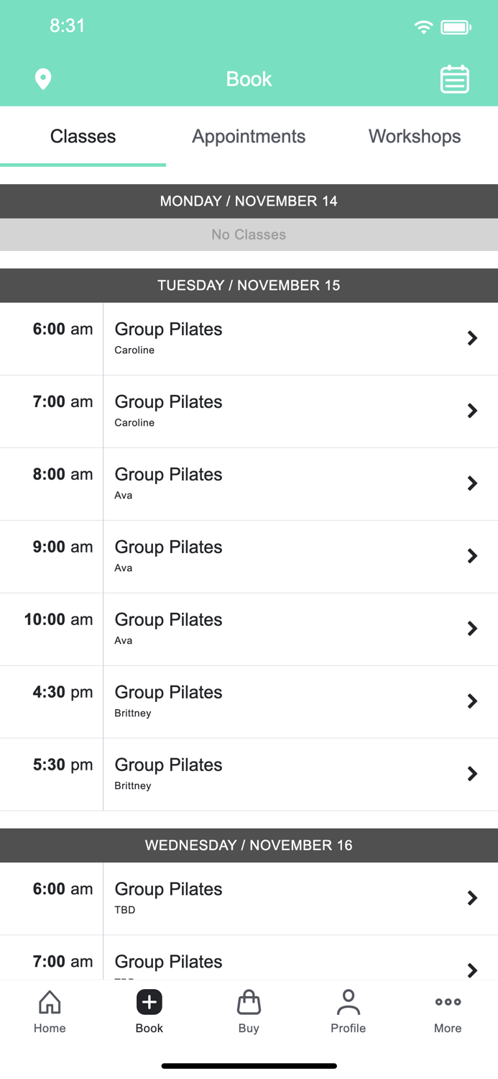Open the 7:00 am Group Pilates with Caroline
Viewport: 498px width, 1079px height.
pos(249,411)
